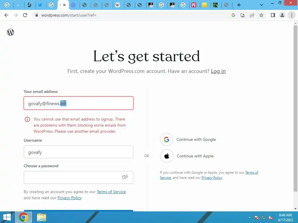Image resolution: width=298 pixels, height=223 pixels.
Task: Go back to the previous page
Action: pos(6,15)
